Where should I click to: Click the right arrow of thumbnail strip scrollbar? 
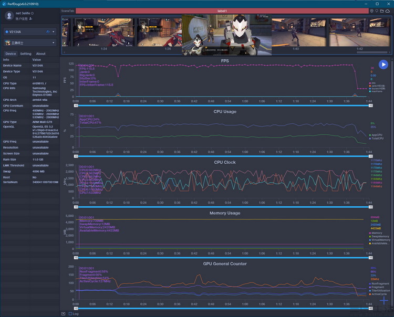(390, 52)
